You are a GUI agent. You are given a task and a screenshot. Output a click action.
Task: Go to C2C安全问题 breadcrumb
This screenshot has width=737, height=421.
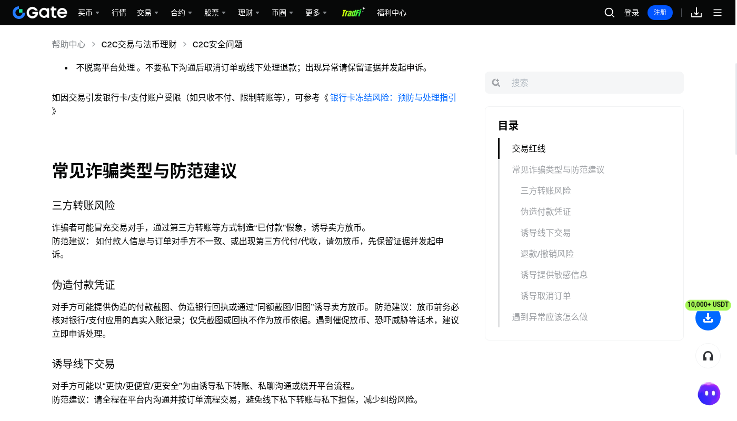click(x=217, y=45)
